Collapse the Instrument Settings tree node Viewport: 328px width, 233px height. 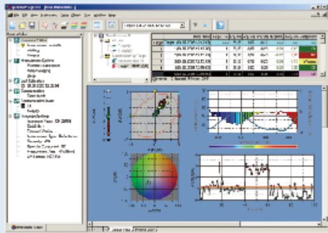point(10,116)
